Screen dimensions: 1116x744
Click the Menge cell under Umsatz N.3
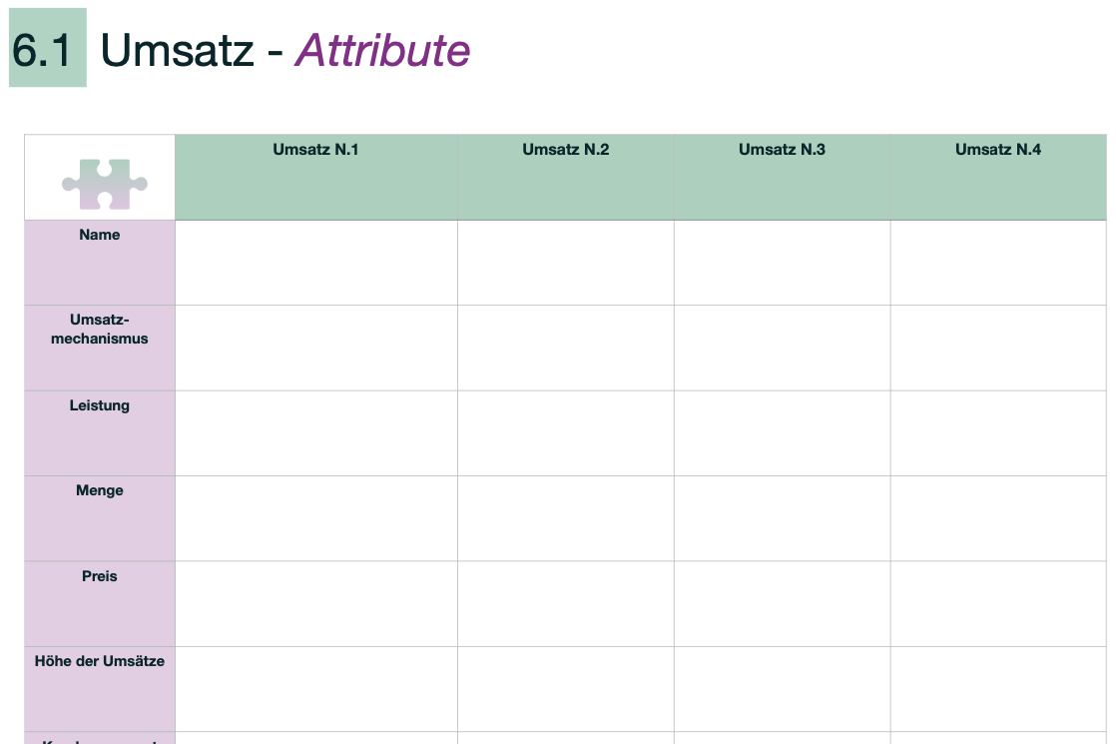click(x=783, y=519)
